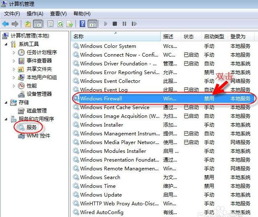Select 设备管理器 in the tree
This screenshot has height=217, width=258.
pyautogui.click(x=39, y=94)
